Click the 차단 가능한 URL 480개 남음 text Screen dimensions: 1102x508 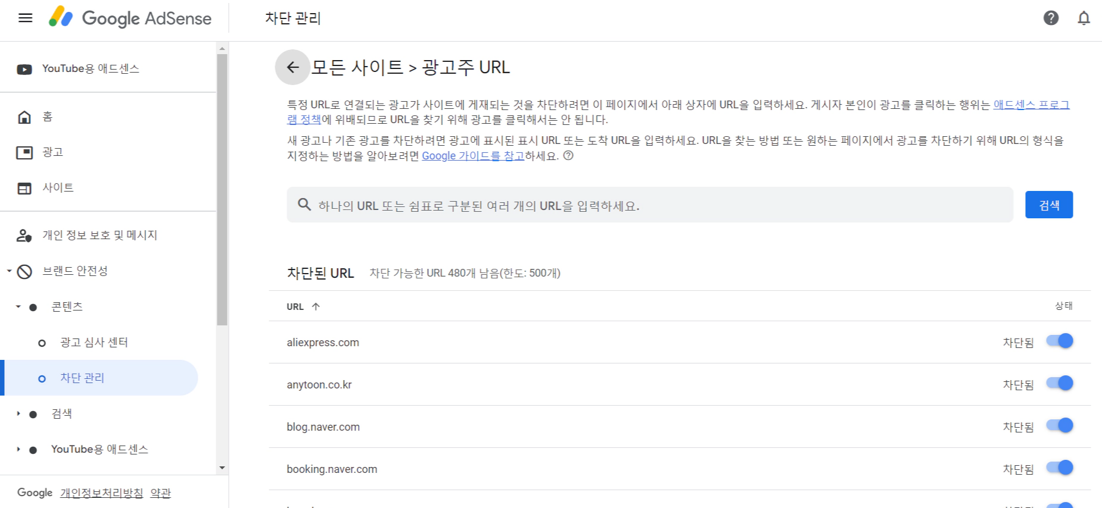pyautogui.click(x=465, y=273)
